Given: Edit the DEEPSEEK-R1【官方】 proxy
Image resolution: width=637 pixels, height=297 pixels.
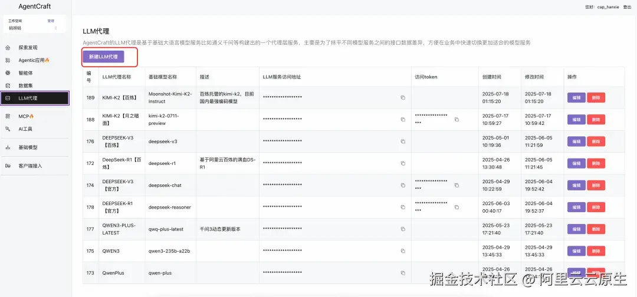Looking at the screenshot, I should click(x=576, y=207).
